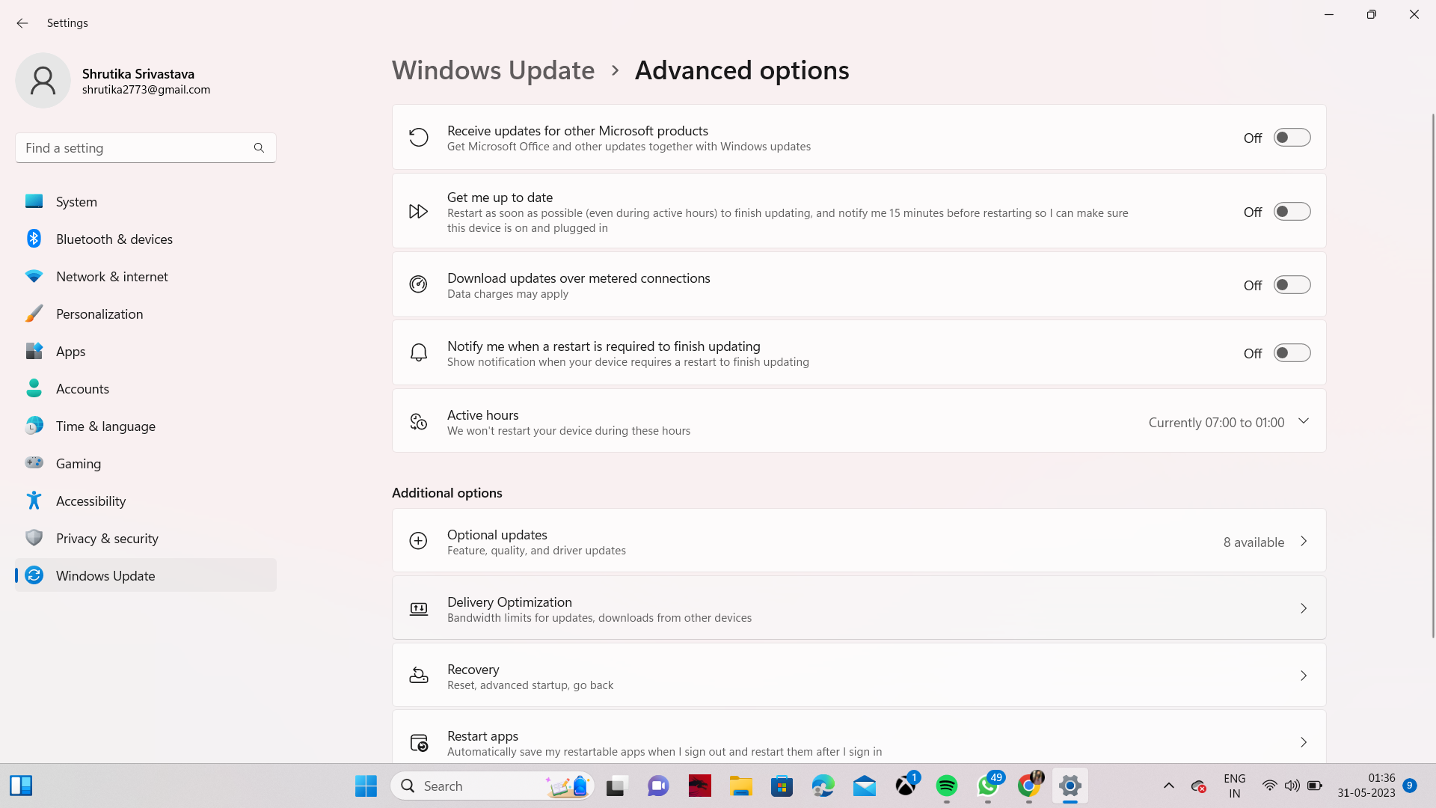Go to Bluetooth & devices settings
The height and width of the screenshot is (808, 1436).
point(114,239)
